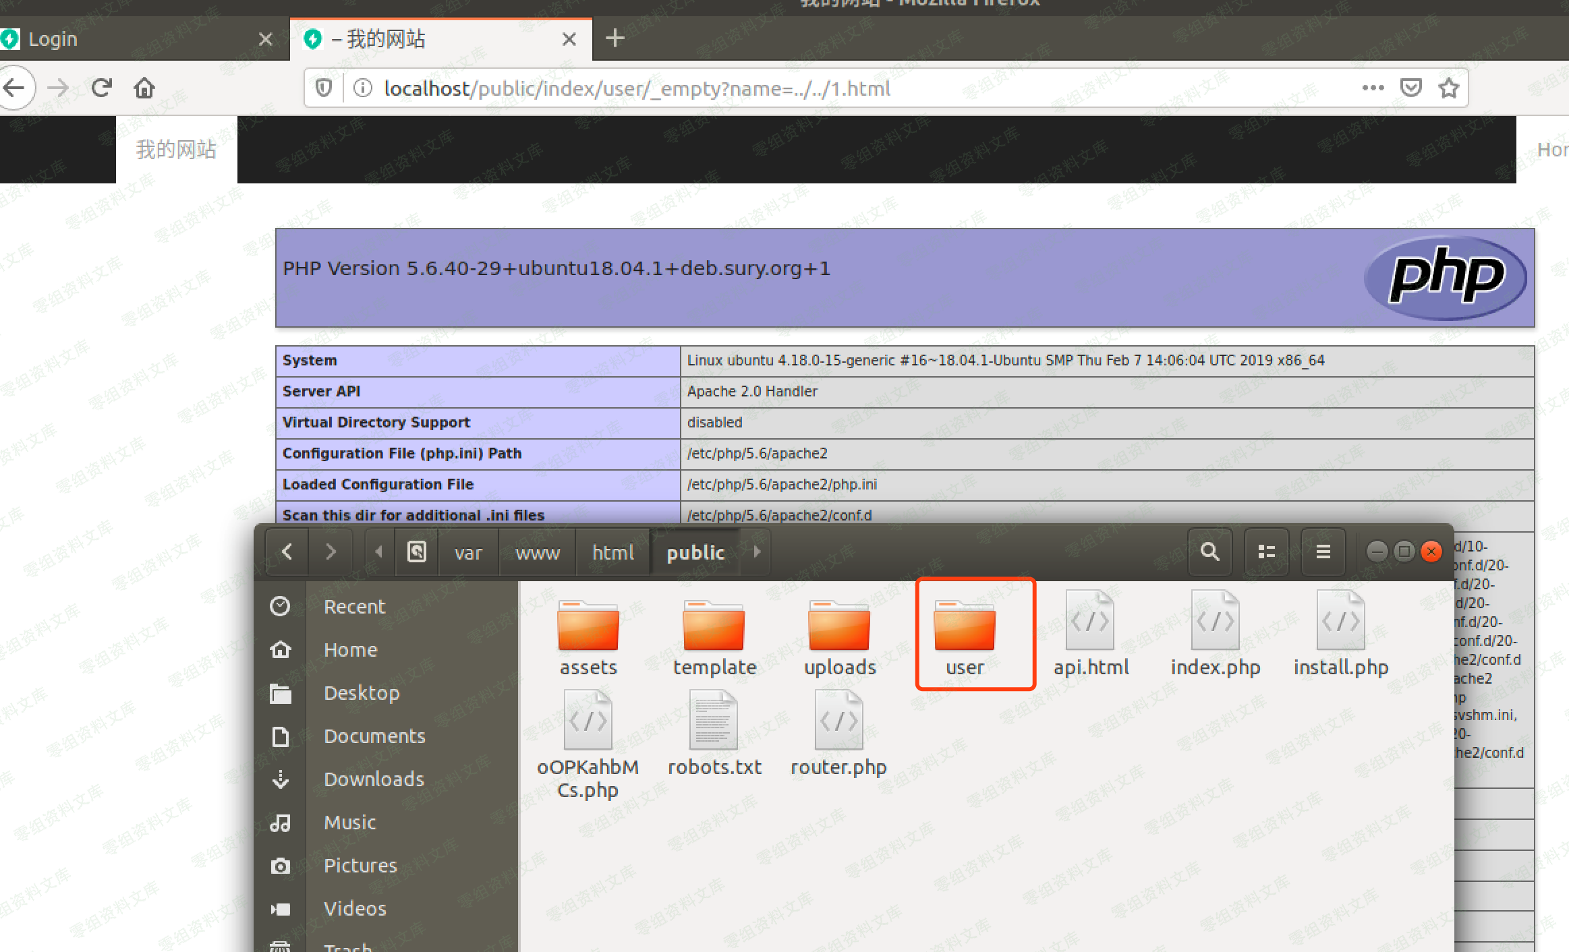Go back in file manager
This screenshot has height=952, width=1569.
point(287,552)
